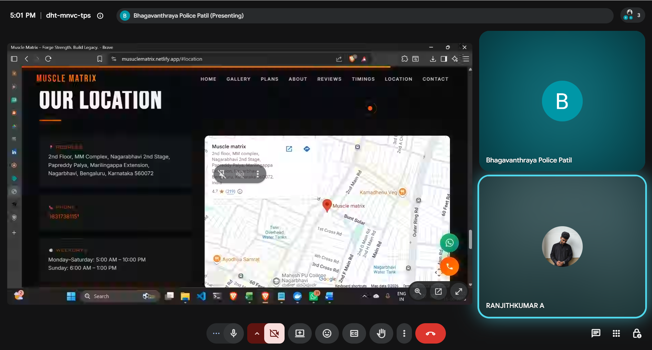Click the taskbar Search box
Viewport: 652px width, 350px height.
point(120,296)
